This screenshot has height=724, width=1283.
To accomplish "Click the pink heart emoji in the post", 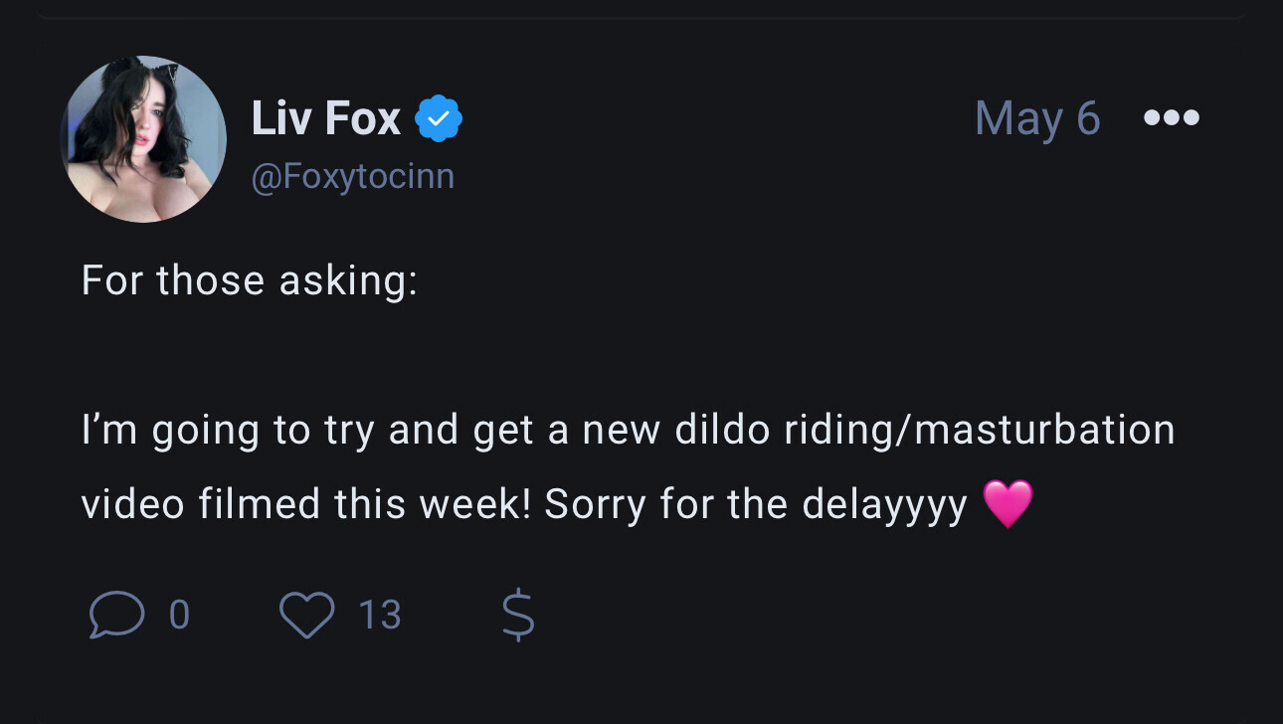I will click(1008, 503).
